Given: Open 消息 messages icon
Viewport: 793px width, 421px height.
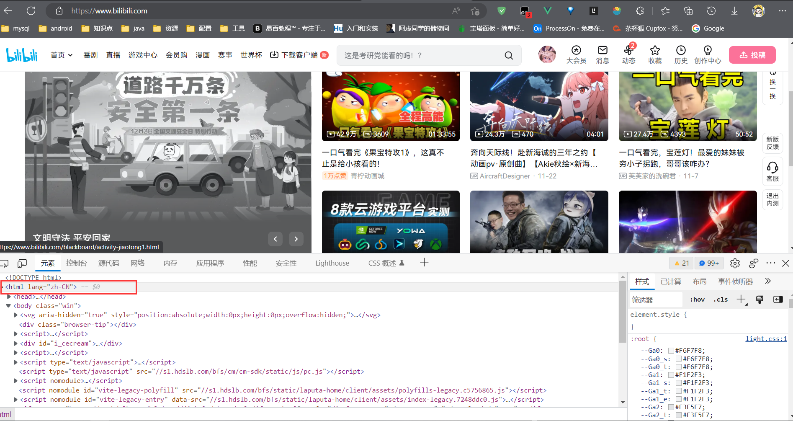Looking at the screenshot, I should click(x=602, y=55).
